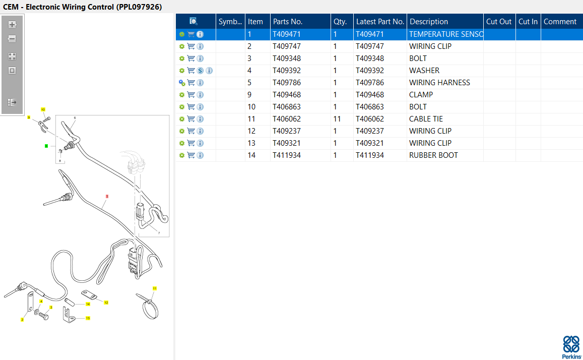Select the WIRING HARNESS description cell

click(x=445, y=83)
